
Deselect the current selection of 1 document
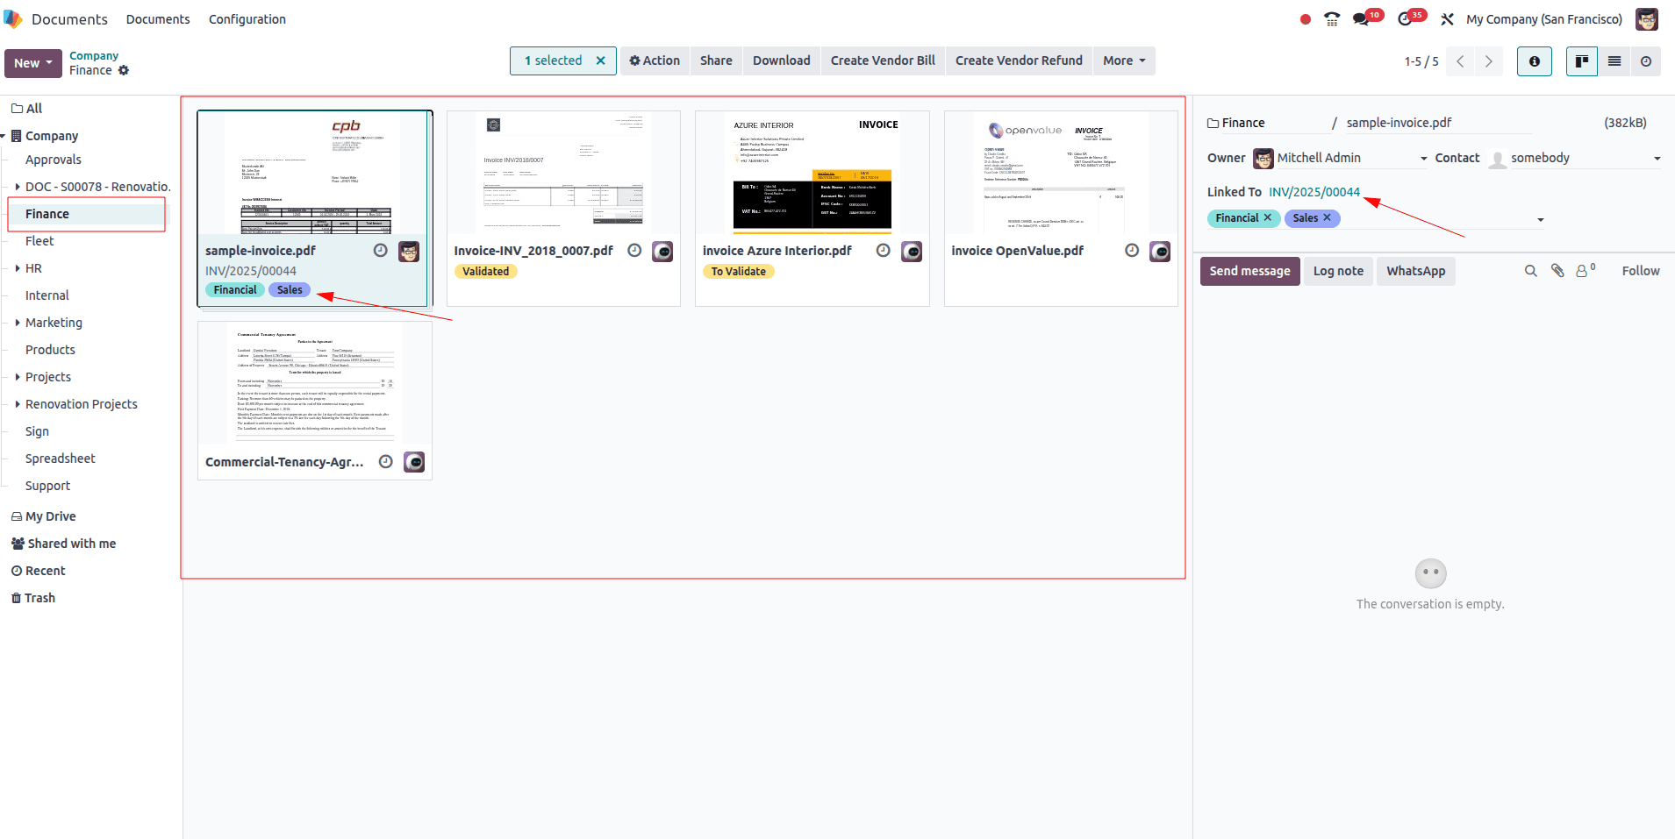point(601,60)
